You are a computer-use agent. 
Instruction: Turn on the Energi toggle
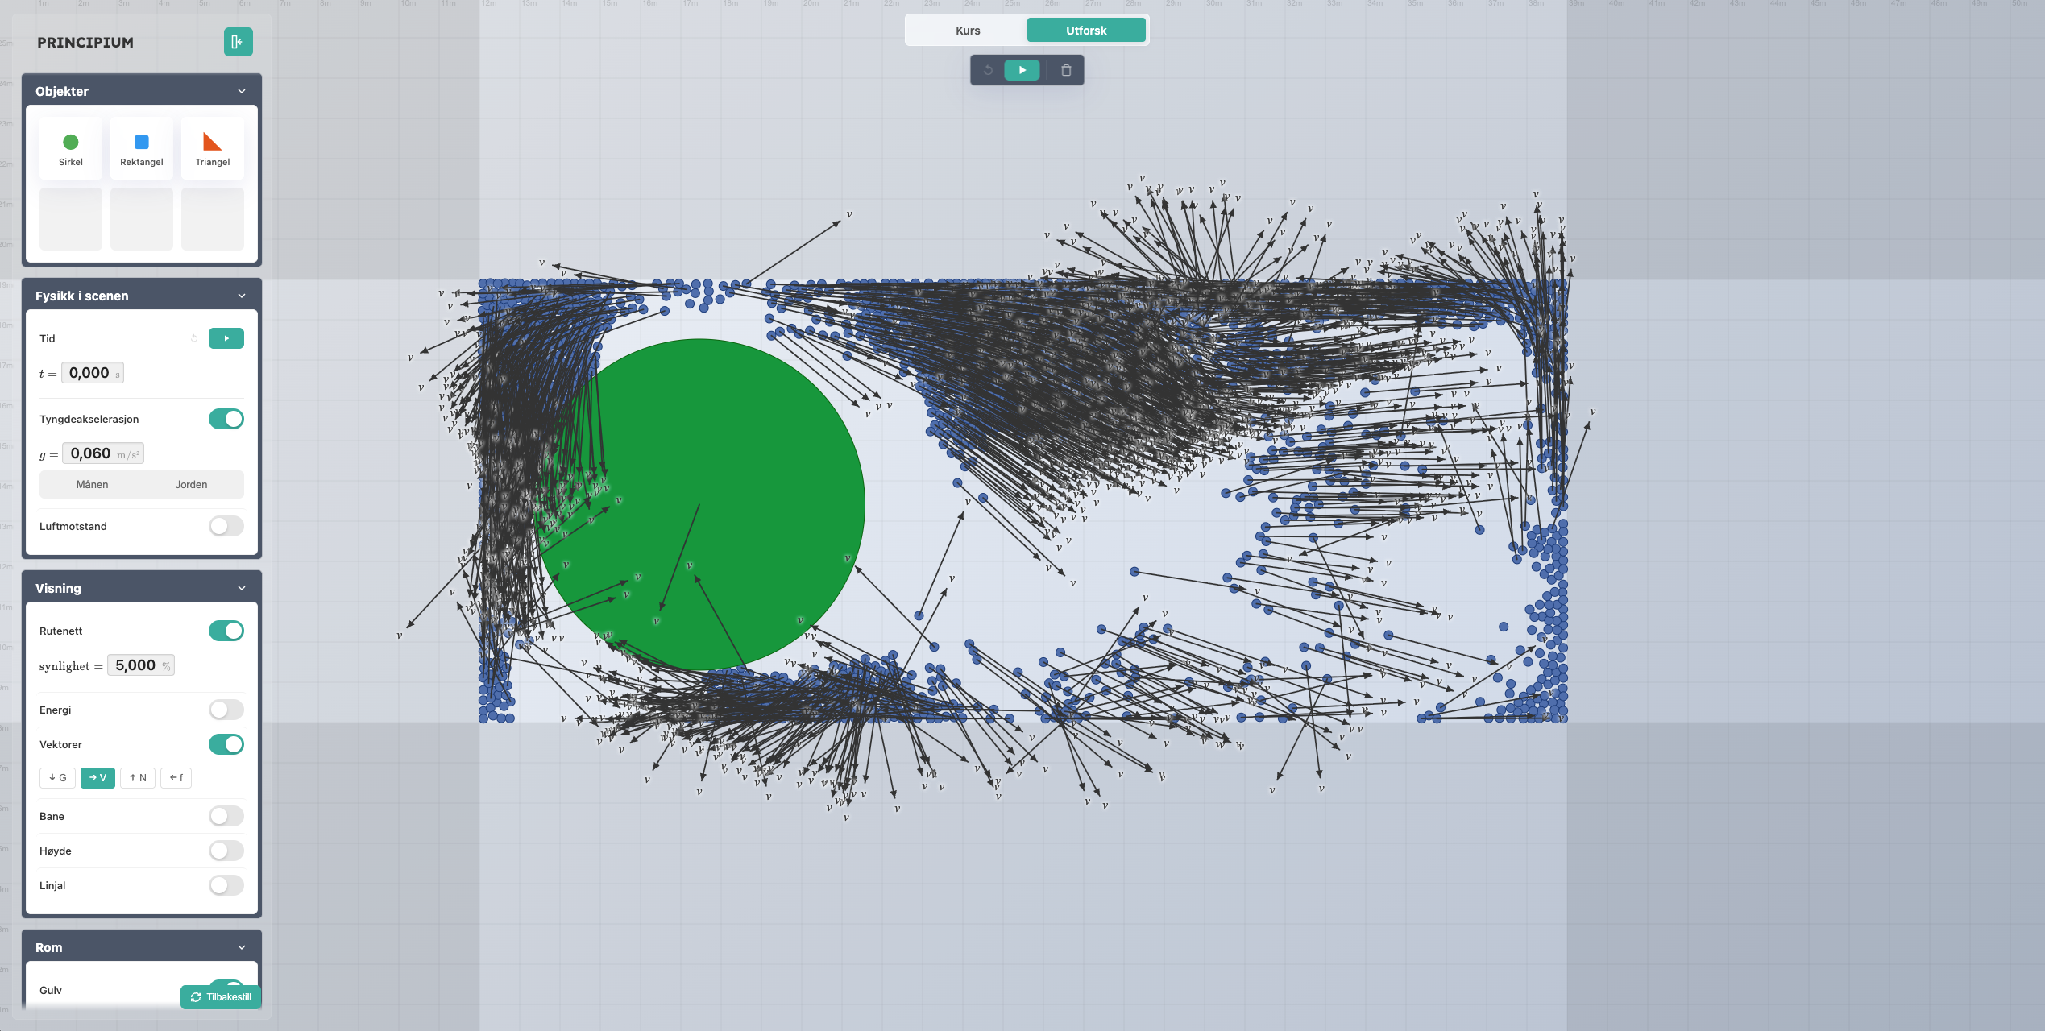(x=226, y=710)
